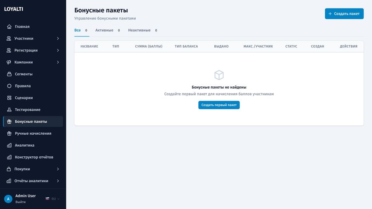Click the Регистрации icon in sidebar
This screenshot has height=209, width=372.
[9, 50]
